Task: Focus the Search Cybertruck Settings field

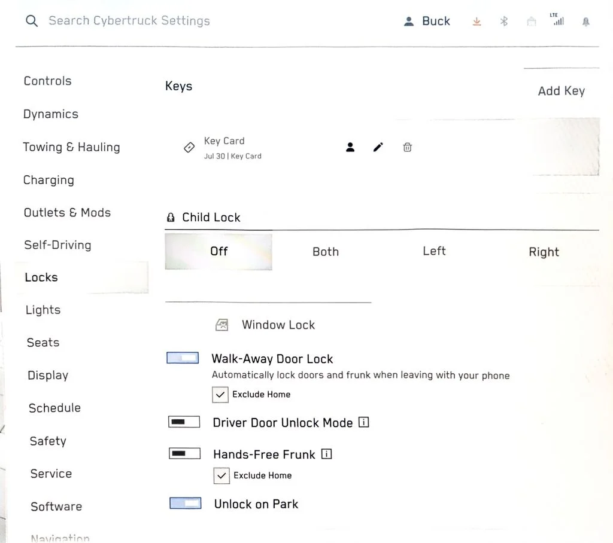Action: (x=129, y=21)
